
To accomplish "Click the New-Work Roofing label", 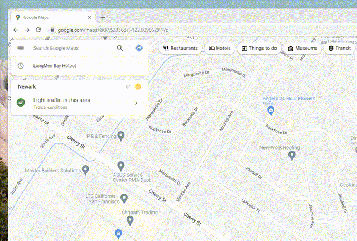I will click(x=279, y=147).
